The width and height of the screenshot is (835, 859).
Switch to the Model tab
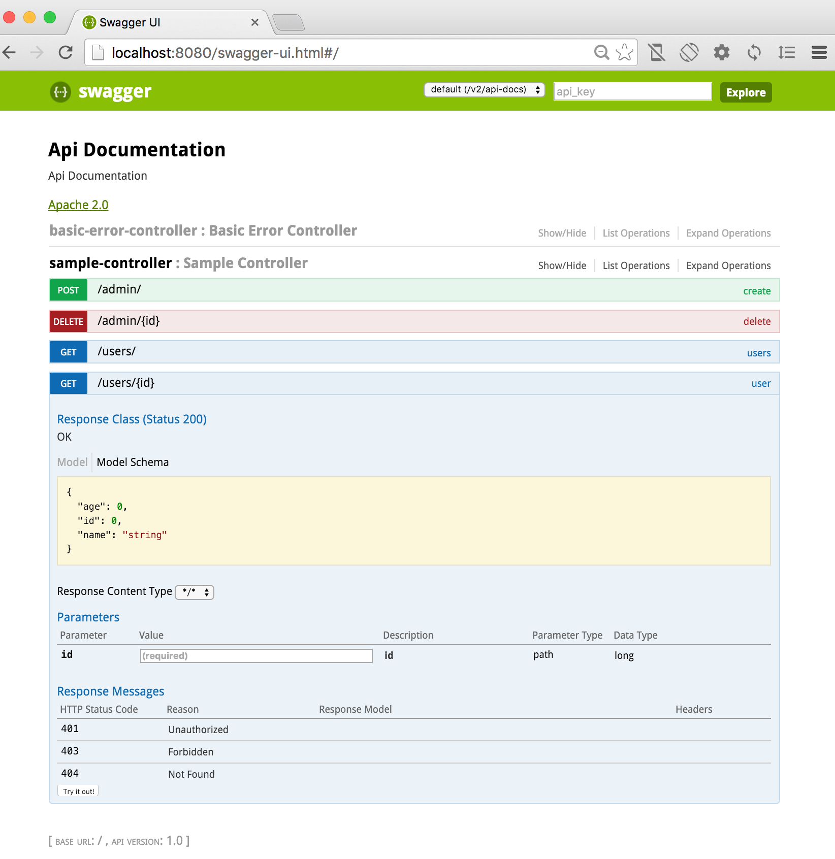pos(72,462)
